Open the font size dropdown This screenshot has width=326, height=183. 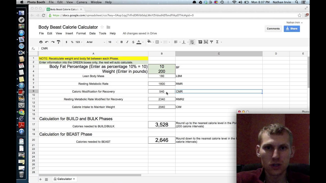(113, 42)
